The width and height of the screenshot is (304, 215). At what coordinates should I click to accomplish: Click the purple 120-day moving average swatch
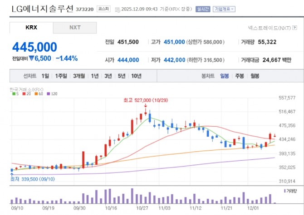[x=48, y=94]
